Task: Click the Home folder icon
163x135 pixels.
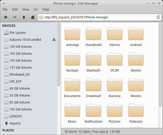Action: point(33,17)
